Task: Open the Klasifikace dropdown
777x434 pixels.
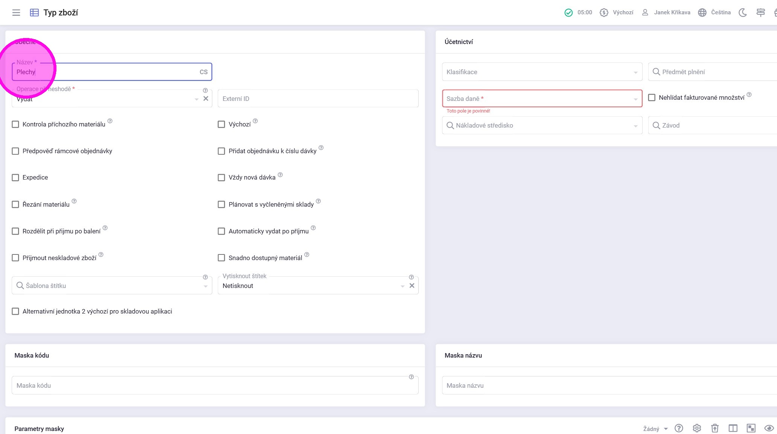Action: point(542,72)
